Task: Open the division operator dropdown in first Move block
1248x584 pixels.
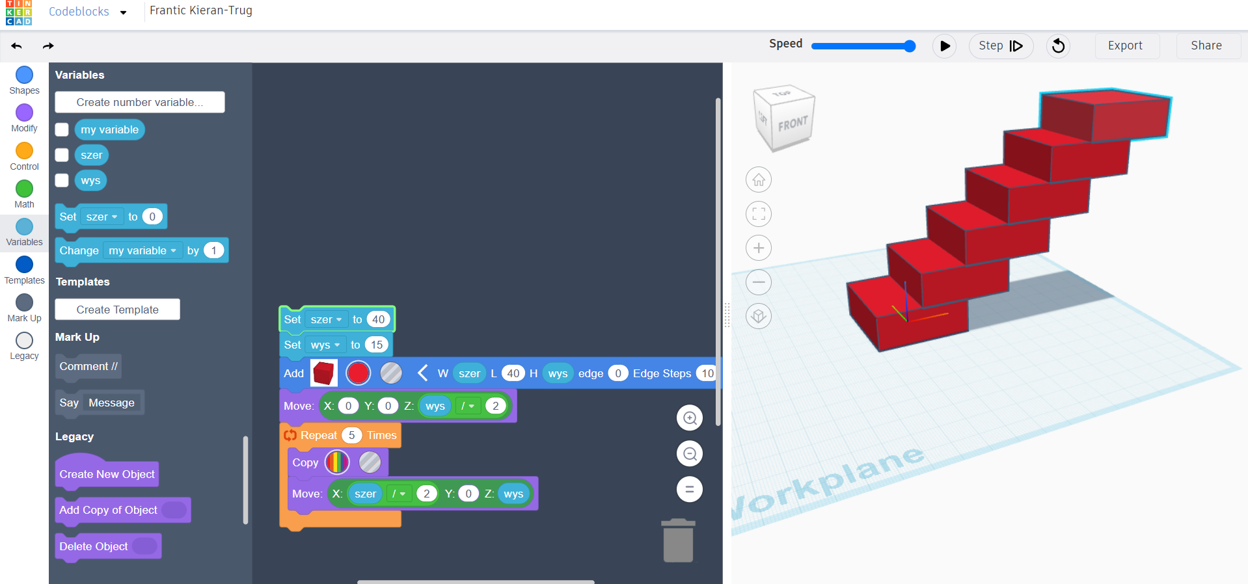Action: tap(468, 406)
